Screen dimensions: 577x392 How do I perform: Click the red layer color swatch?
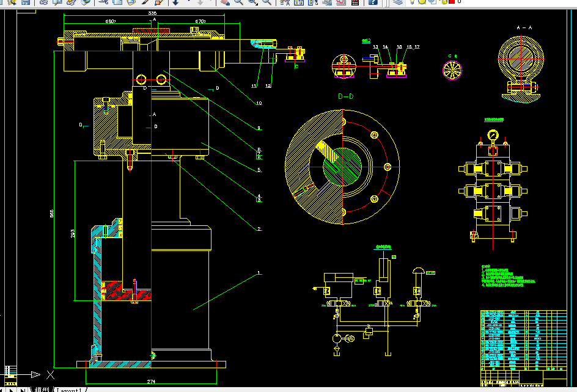pos(452,1)
